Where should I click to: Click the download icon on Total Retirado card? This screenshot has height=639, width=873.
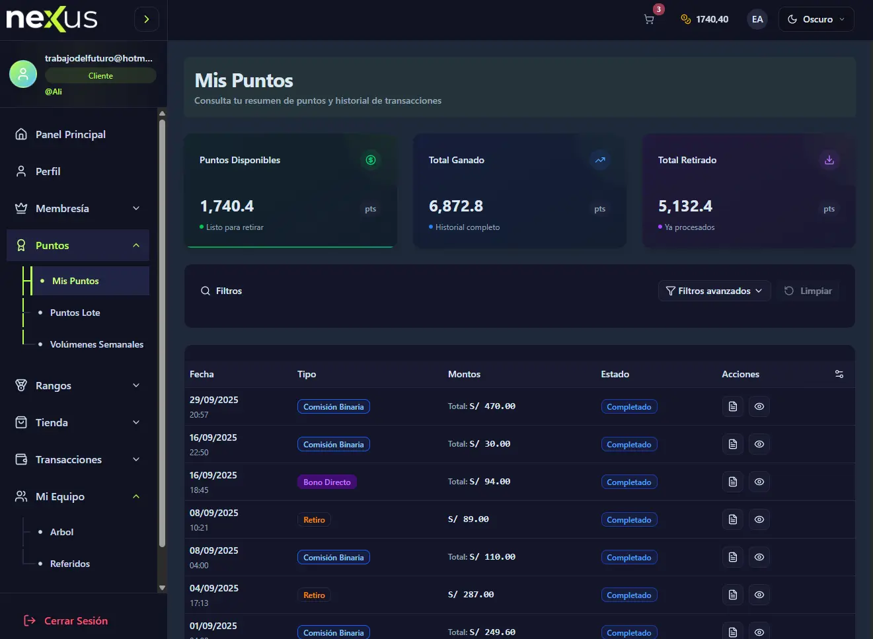(829, 159)
